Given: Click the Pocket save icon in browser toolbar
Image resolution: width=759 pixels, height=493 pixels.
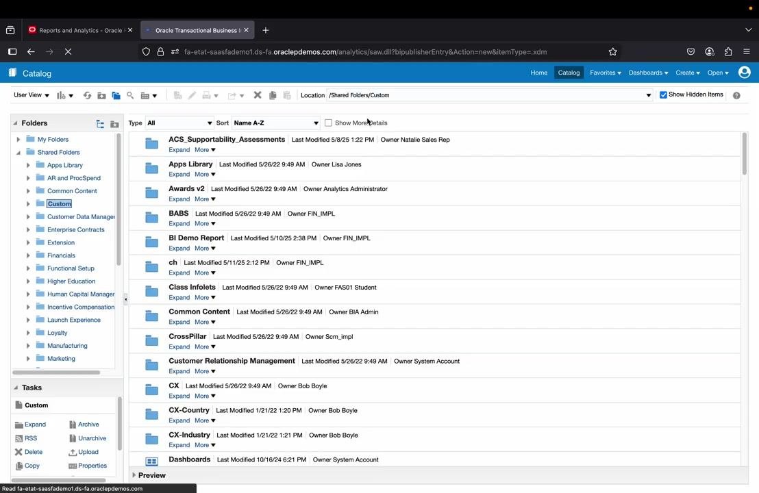Looking at the screenshot, I should point(690,52).
